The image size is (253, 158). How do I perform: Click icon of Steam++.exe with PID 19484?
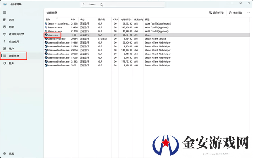[x=46, y=27]
